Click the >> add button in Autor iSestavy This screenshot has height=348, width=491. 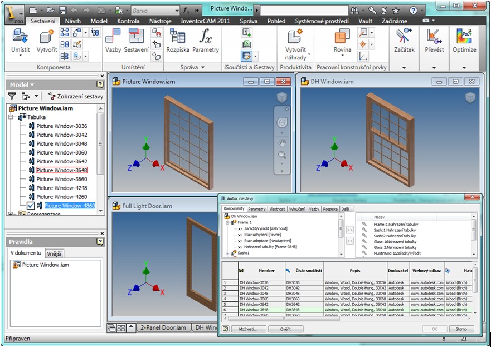point(350,230)
